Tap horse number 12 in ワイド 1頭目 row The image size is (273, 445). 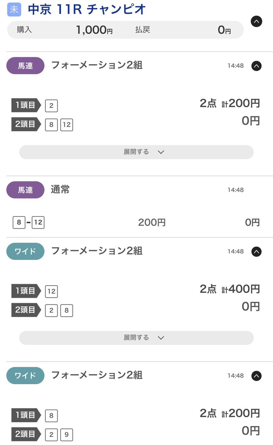(51, 291)
